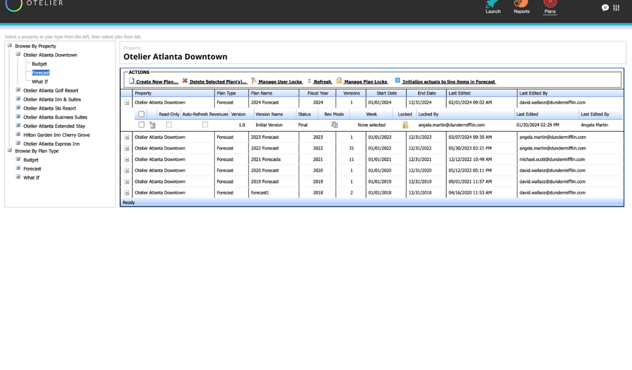Toggle Read-Only checkbox for Initial Version
The width and height of the screenshot is (632, 370).
(169, 124)
